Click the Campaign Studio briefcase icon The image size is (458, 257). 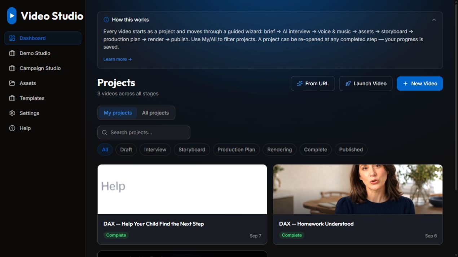(12, 68)
